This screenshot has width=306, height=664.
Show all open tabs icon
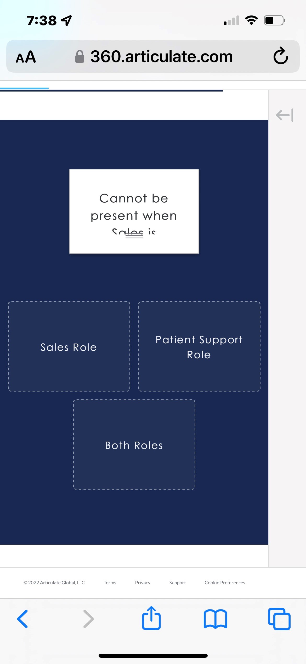(x=279, y=619)
